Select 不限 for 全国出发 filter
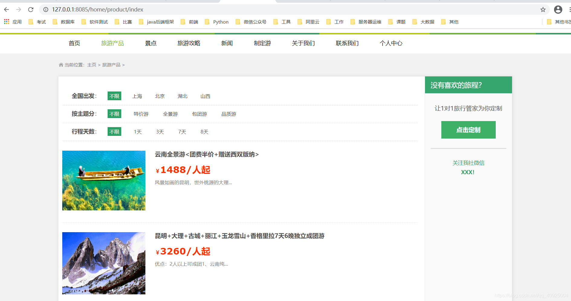 pos(114,96)
